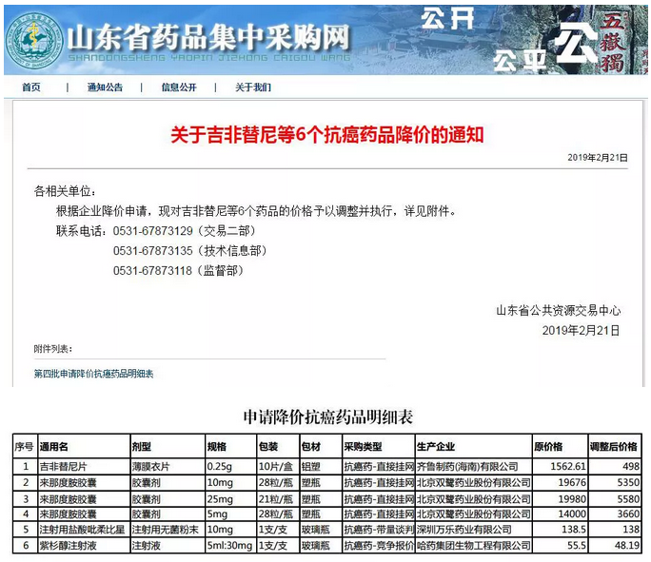This screenshot has width=651, height=562.
Task: Select adjusted price 3660
Action: tap(615, 514)
